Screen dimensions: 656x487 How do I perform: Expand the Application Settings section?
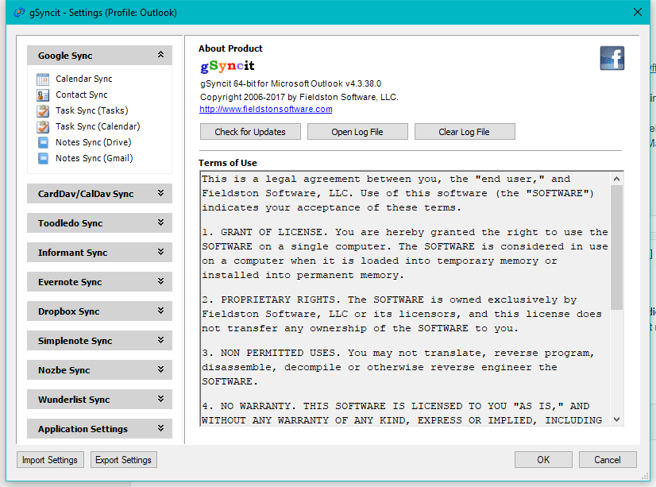tap(99, 428)
